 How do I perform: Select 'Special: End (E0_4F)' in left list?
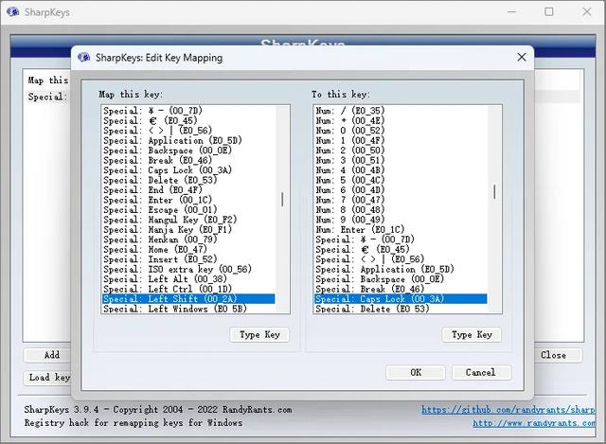188,189
